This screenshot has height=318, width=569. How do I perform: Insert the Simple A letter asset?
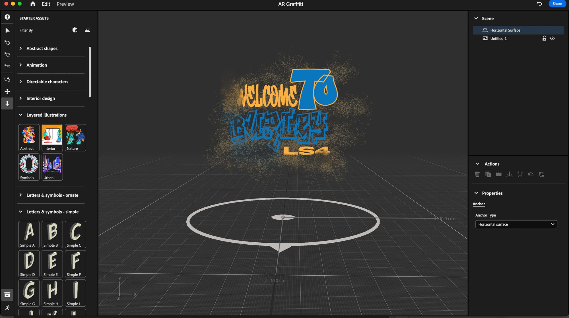[x=29, y=234]
